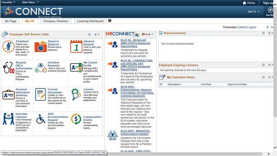Click the Home house icon
Viewport: 277px width, 156px height.
[x=244, y=3]
